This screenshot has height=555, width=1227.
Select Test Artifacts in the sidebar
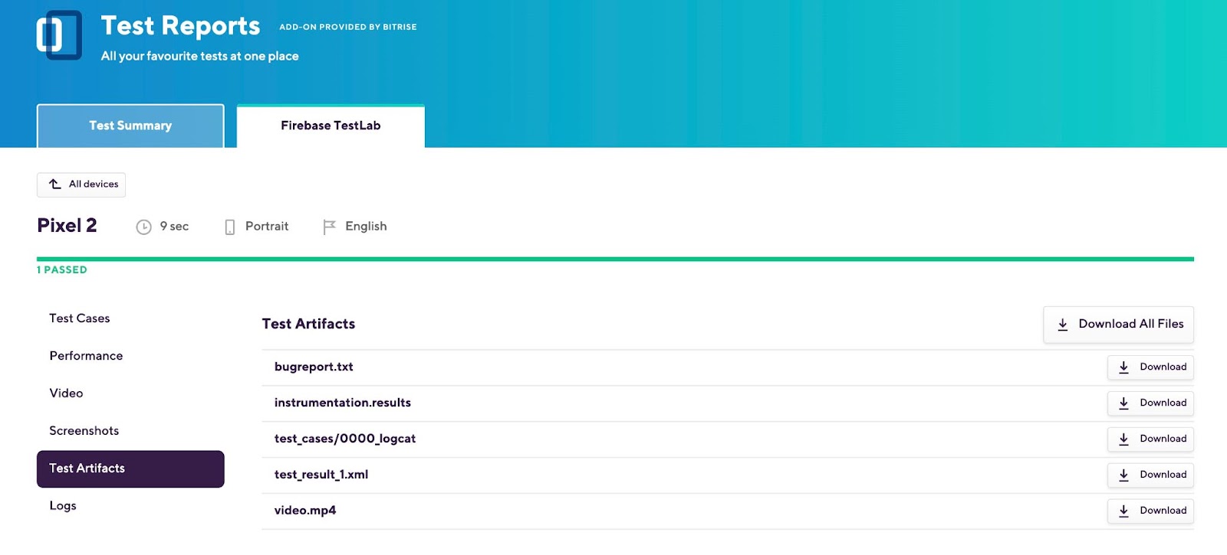(x=130, y=468)
